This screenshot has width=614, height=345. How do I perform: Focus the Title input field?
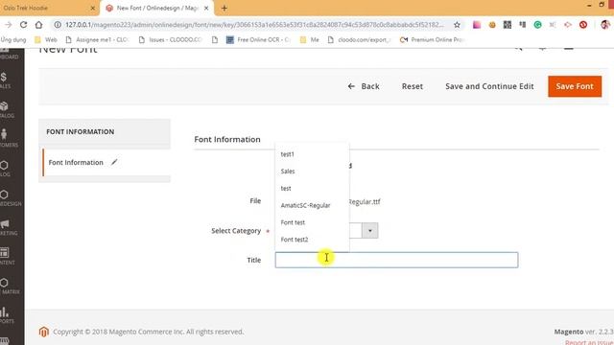[x=396, y=260]
